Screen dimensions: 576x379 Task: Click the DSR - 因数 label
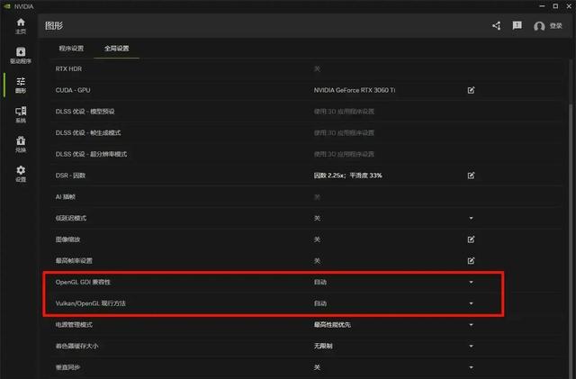coord(70,176)
